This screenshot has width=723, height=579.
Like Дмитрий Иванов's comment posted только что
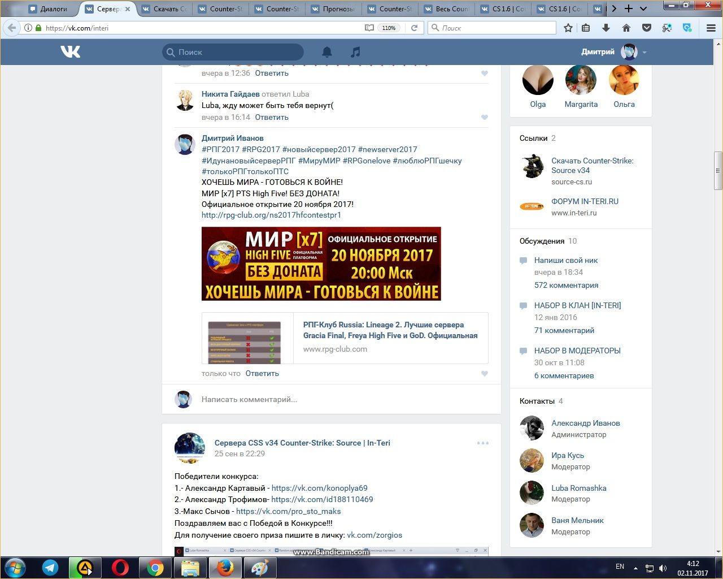pyautogui.click(x=484, y=374)
